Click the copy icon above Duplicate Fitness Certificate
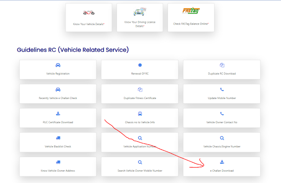The height and width of the screenshot is (183, 281). (x=140, y=89)
